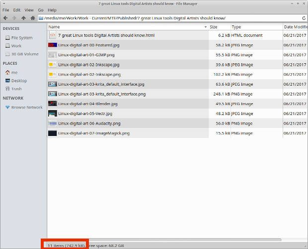Click the folder icon in the location bar

(x=41, y=18)
